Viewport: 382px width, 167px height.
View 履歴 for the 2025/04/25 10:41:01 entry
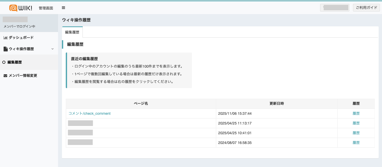point(356,133)
